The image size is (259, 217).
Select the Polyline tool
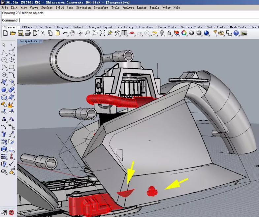[x=4, y=52]
